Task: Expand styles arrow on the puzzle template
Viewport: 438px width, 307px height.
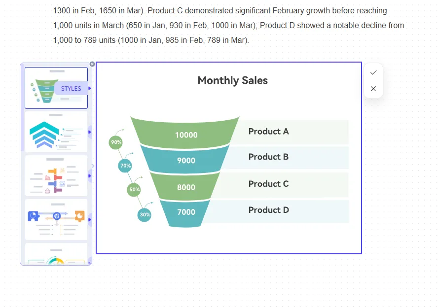Action: pyautogui.click(x=90, y=220)
